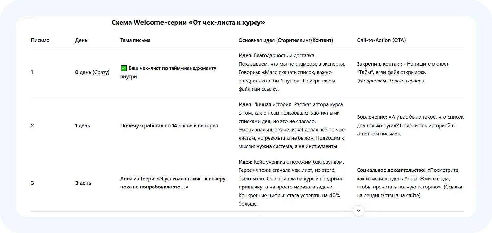The width and height of the screenshot is (492, 233).
Task: Select the «Call-to-Action (CTA)» column header
Action: (381, 40)
